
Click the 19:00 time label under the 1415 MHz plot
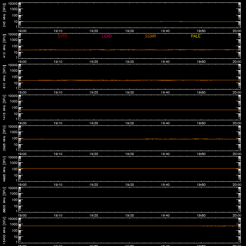pos(22,123)
